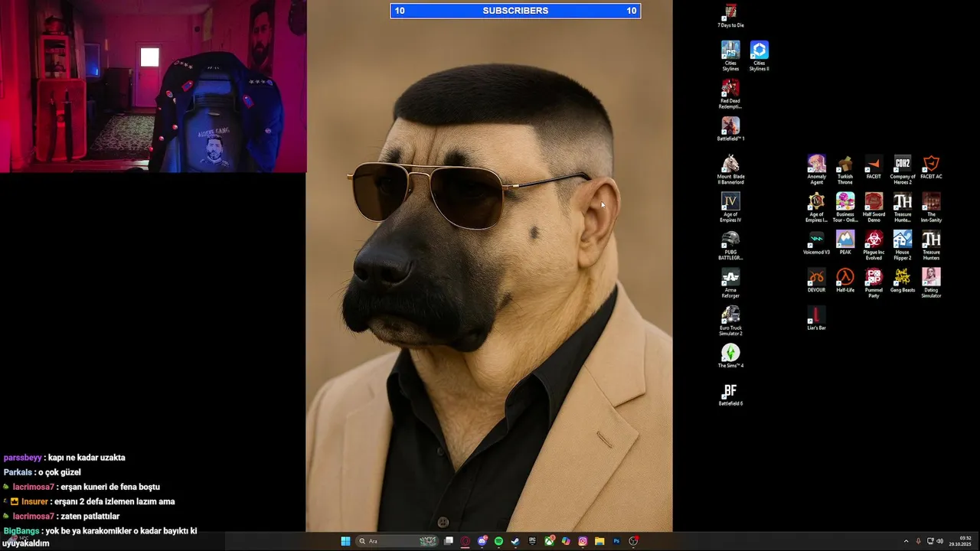980x551 pixels.
Task: Open the Half-Life shortcut
Action: [844, 279]
